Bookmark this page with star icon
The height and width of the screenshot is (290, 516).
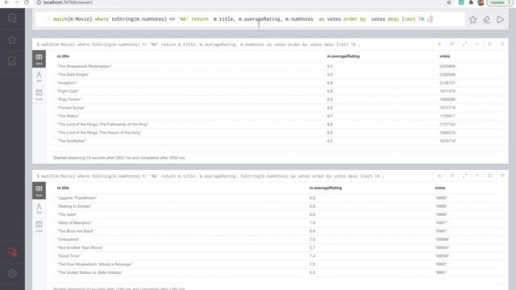[x=449, y=2]
